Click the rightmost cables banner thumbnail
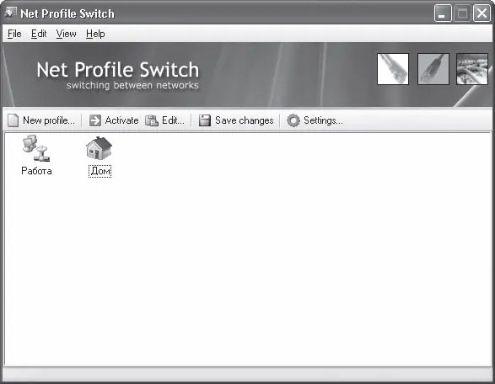The width and height of the screenshot is (495, 384). 472,69
